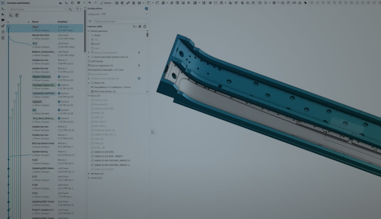Expand the Insert and locate injection cone folder
381x219 pixels.
tap(89, 57)
